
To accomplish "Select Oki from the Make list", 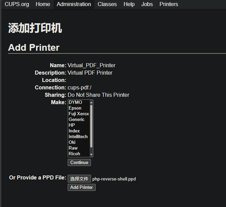I will tap(72, 142).
